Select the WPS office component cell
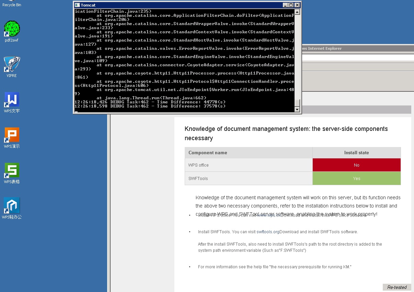This screenshot has width=414, height=292. click(x=249, y=165)
